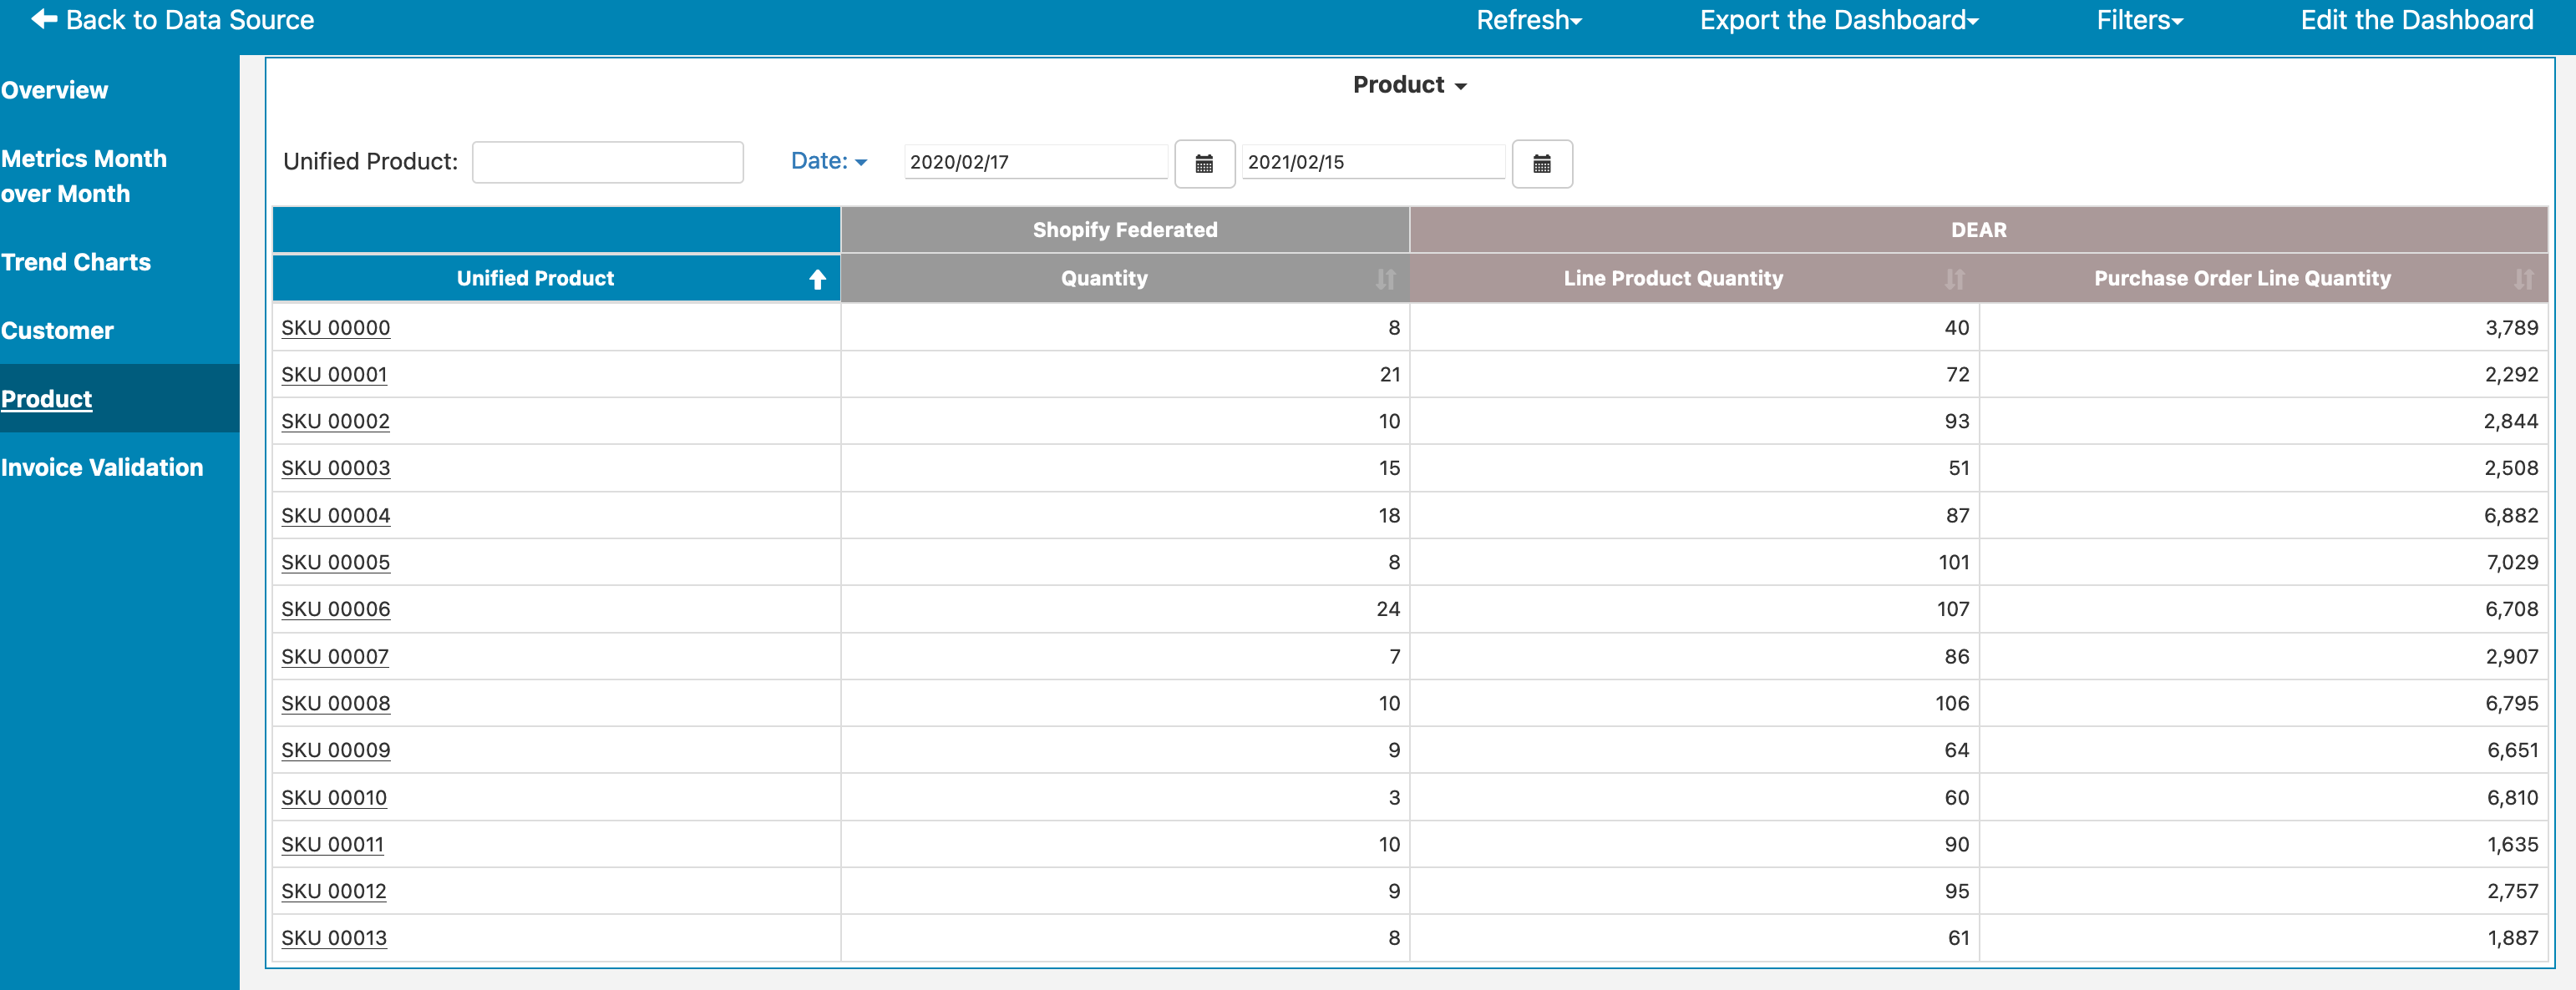Viewport: 2576px width, 990px height.
Task: Switch to the Overview tab
Action: point(55,90)
